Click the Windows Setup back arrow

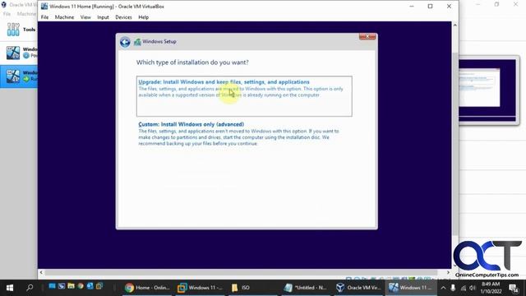point(125,42)
